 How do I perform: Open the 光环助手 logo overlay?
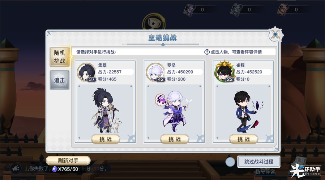305,170
